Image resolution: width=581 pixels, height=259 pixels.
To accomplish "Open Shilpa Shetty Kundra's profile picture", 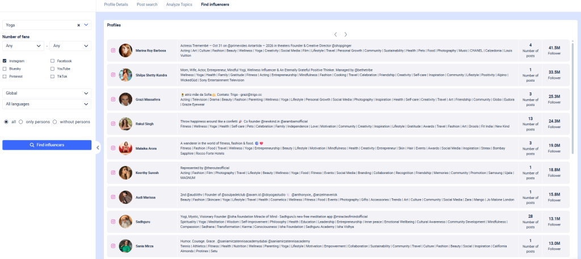I will [x=125, y=75].
